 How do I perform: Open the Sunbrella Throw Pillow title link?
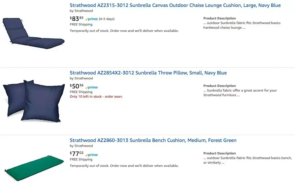pyautogui.click(x=148, y=73)
